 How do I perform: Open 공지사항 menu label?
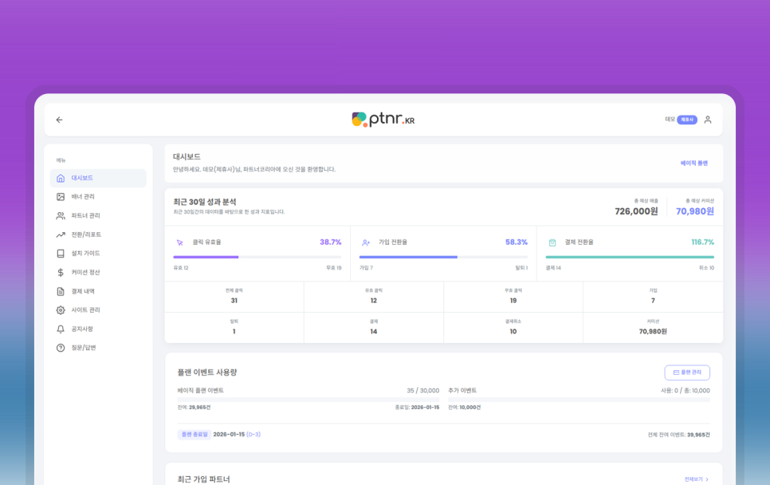82,329
